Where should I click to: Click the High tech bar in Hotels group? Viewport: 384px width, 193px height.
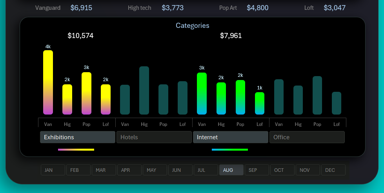pyautogui.click(x=144, y=90)
